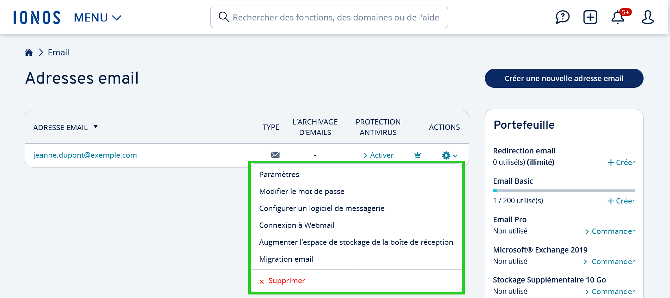
Task: Click the plus add-product icon
Action: tap(590, 17)
